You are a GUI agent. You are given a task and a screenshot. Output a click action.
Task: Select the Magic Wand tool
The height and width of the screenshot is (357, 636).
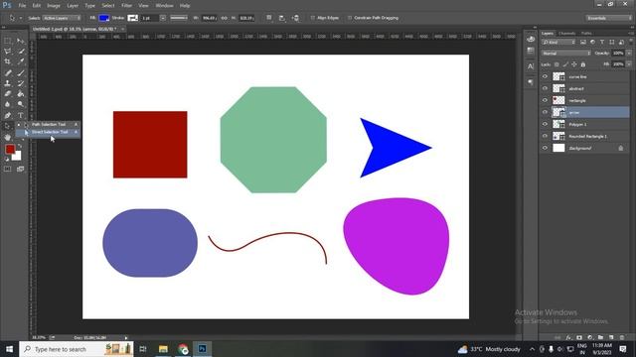[x=21, y=52]
